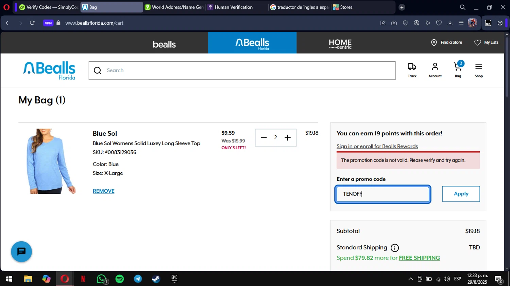Switch to Stores browser tab

coord(362,7)
